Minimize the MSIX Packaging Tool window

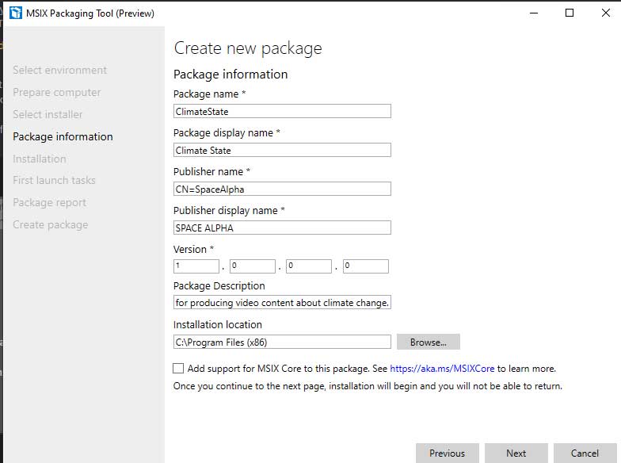[531, 13]
